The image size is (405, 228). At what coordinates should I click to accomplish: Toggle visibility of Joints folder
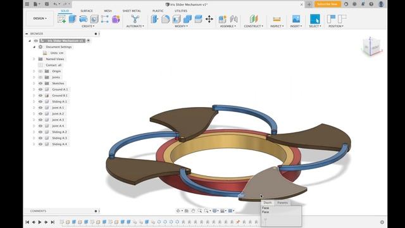(x=40, y=77)
